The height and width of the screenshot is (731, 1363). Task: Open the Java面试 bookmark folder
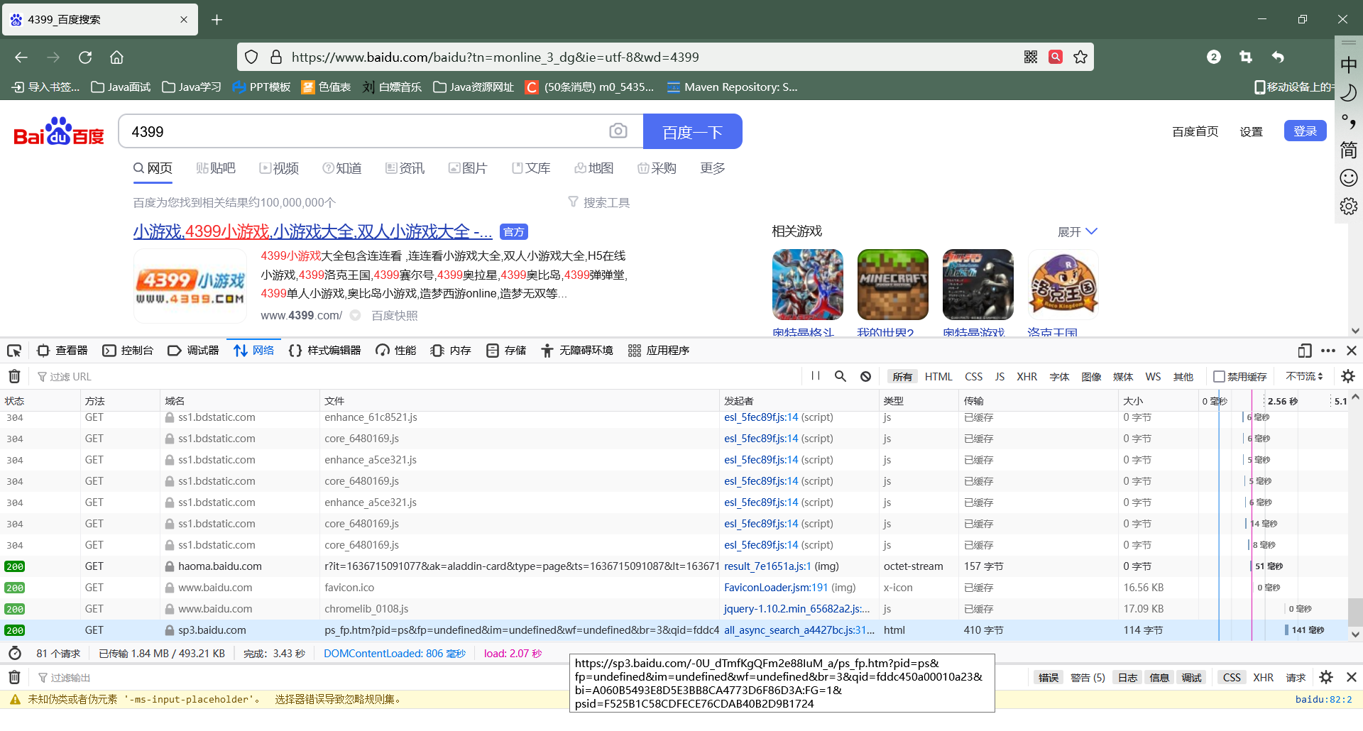tap(121, 87)
